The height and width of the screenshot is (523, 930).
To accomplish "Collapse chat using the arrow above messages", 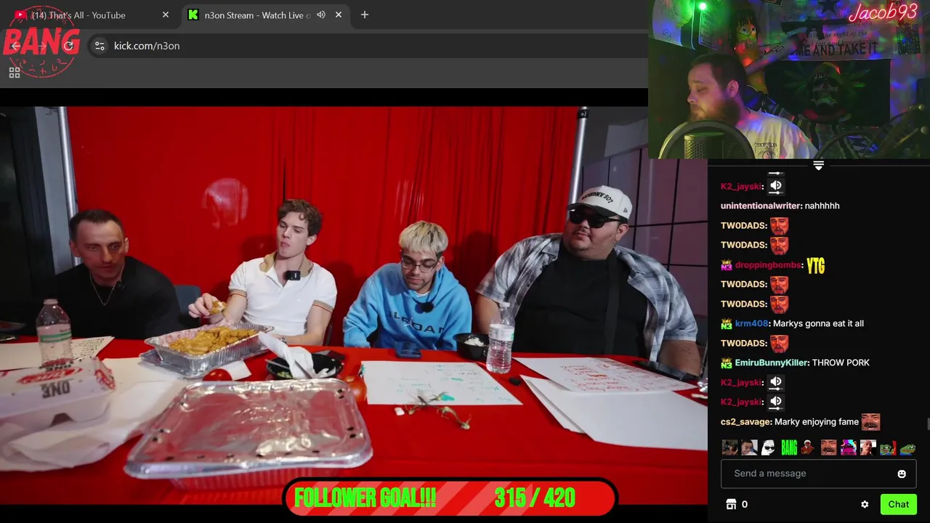I will [818, 166].
